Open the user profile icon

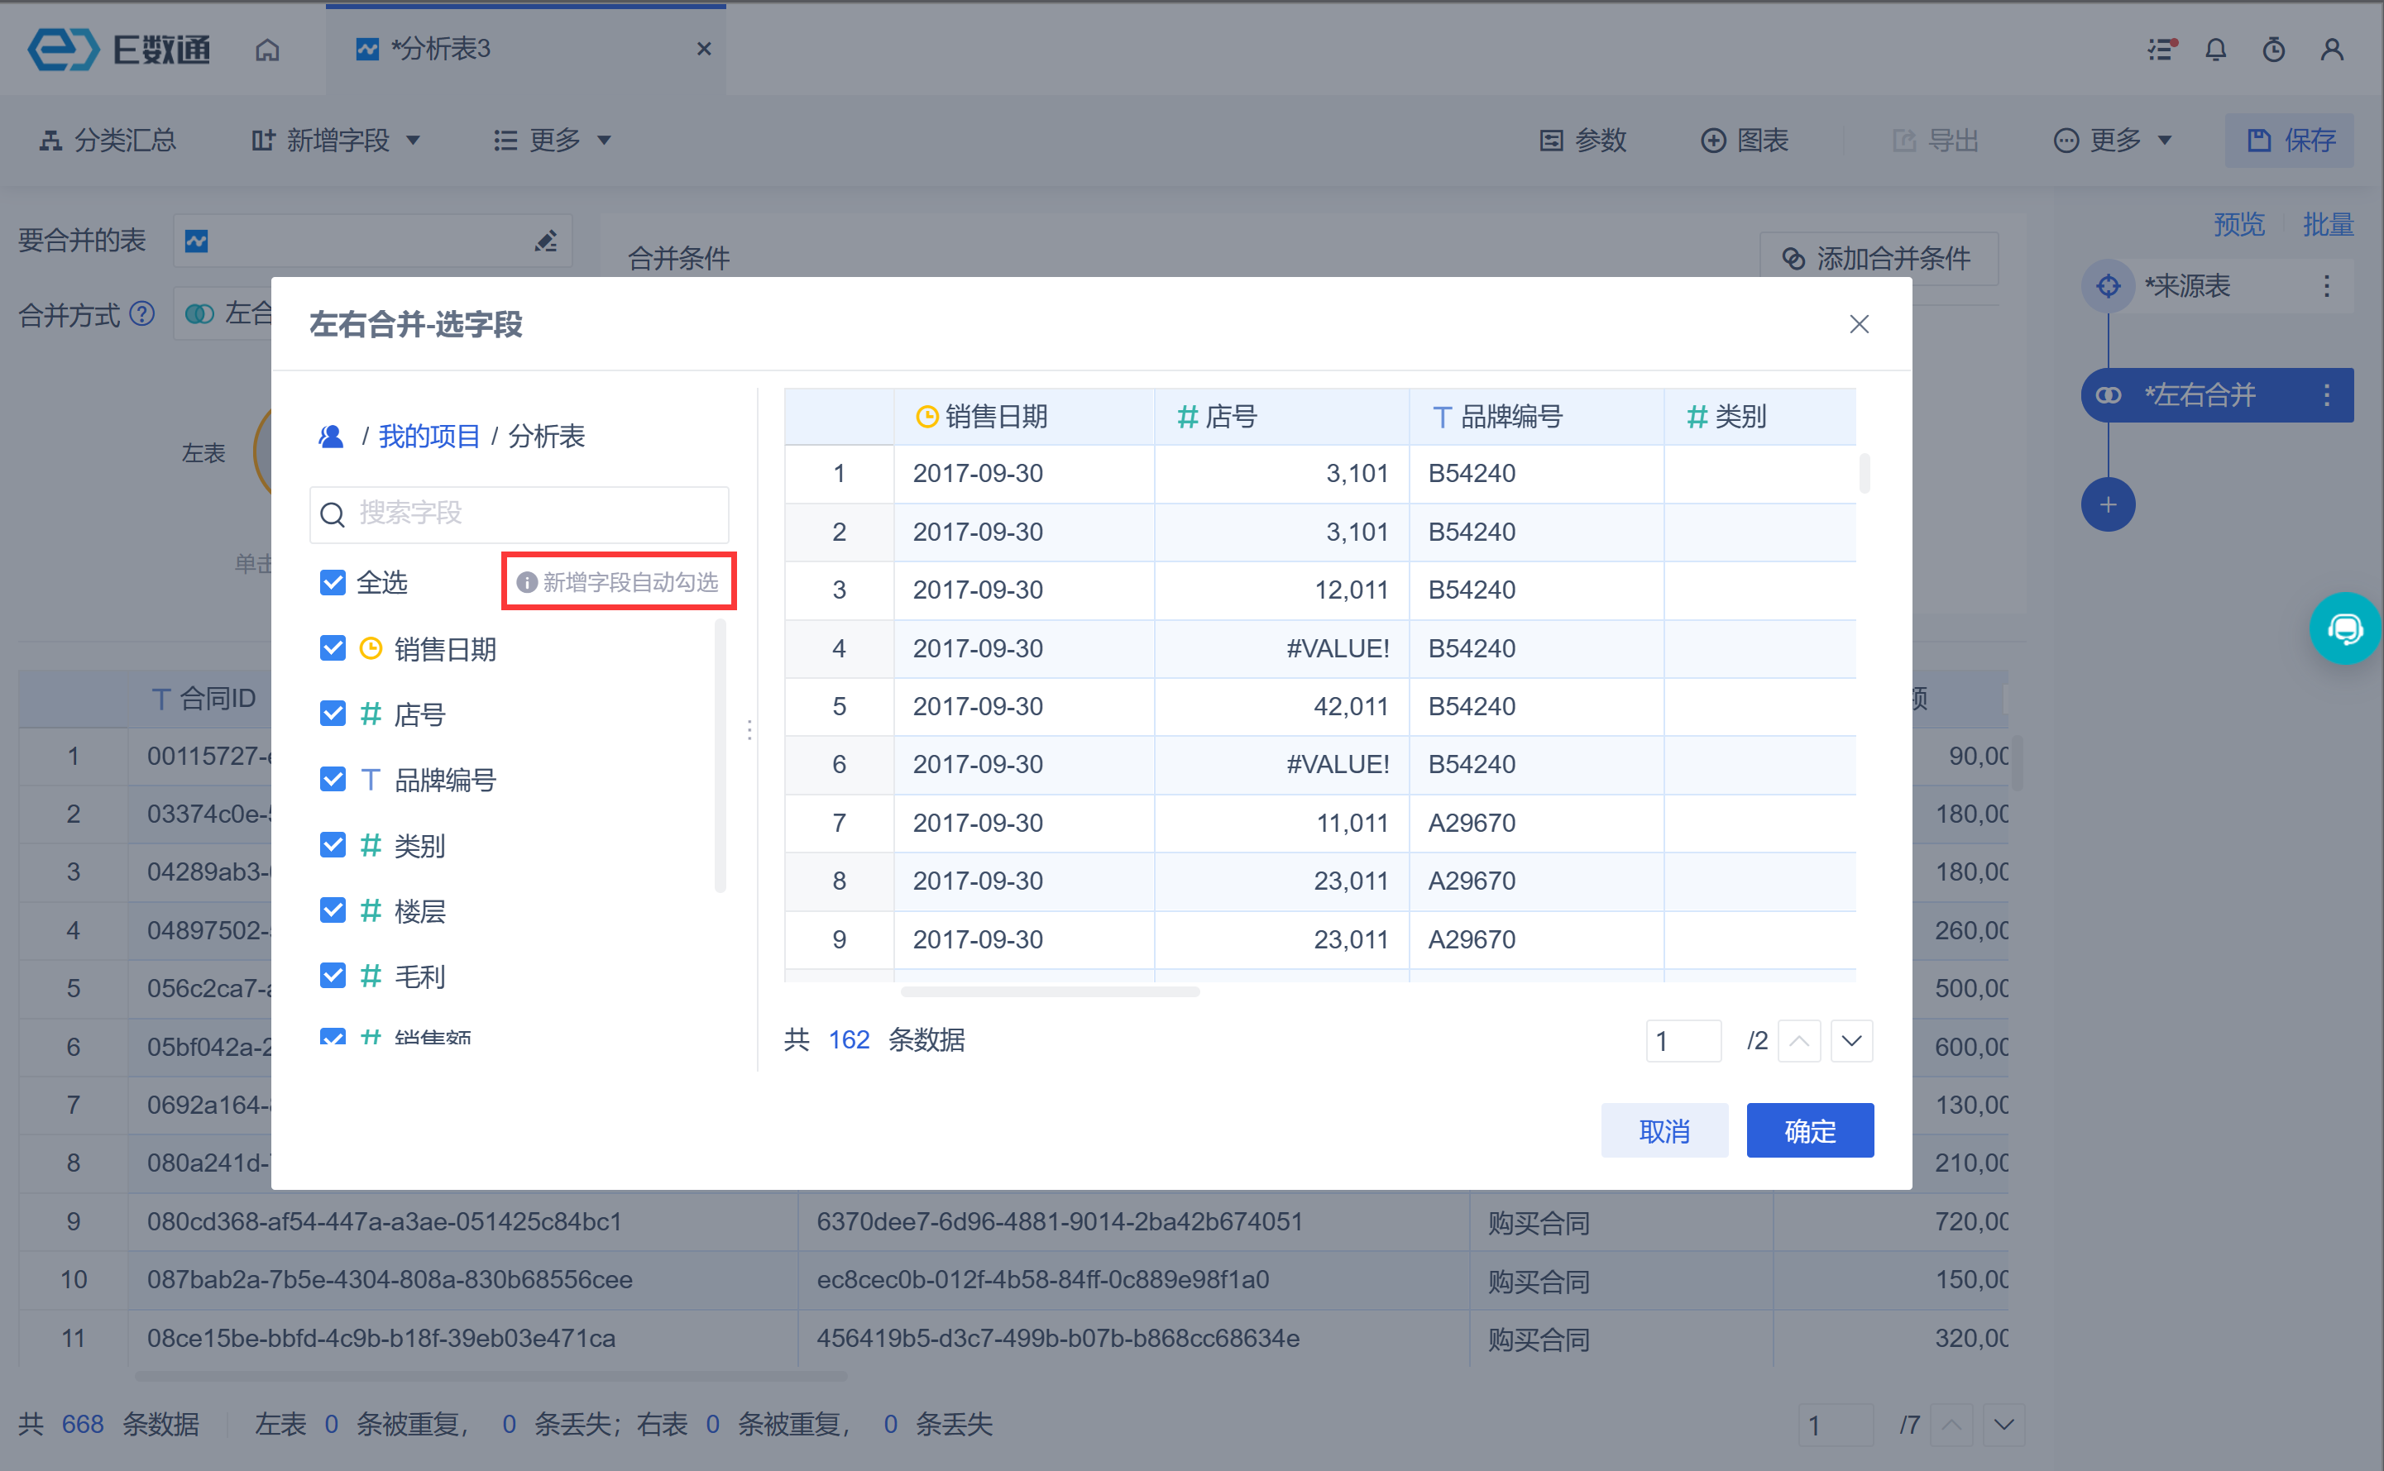coord(2333,50)
